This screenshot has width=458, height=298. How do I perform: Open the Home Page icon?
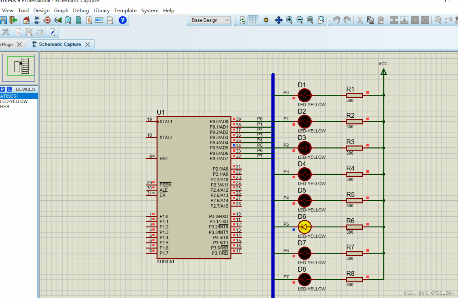pyautogui.click(x=26, y=20)
